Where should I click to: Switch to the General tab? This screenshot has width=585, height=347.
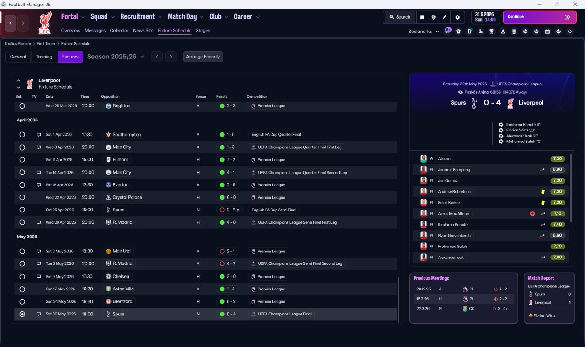[18, 57]
